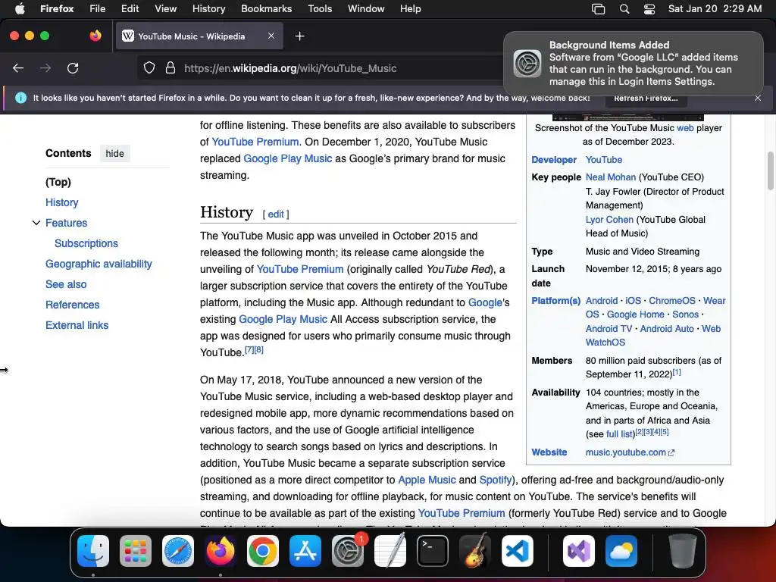Go to See also section
Screen dimensions: 776x582
tap(66, 284)
